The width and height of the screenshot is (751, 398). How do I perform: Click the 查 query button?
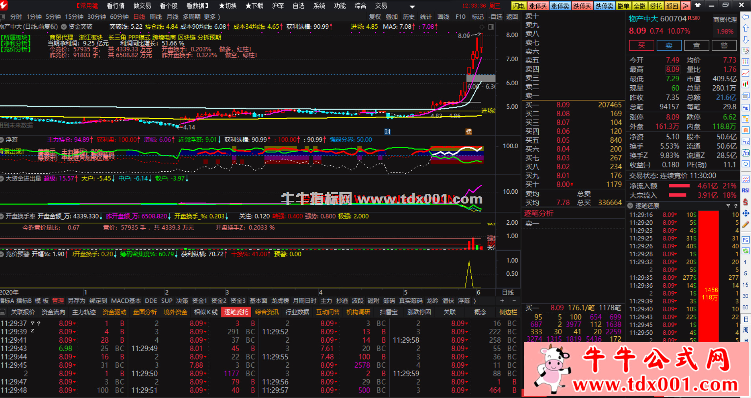696,45
